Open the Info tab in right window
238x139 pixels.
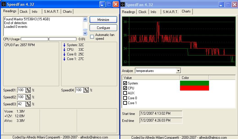coord(153,12)
